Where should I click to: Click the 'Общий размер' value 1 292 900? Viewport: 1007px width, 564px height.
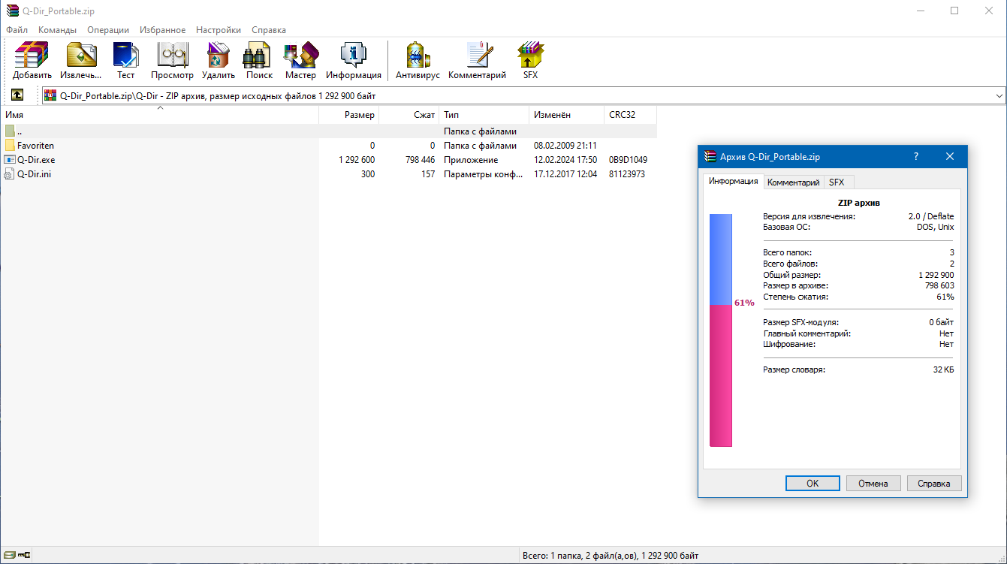pos(936,275)
